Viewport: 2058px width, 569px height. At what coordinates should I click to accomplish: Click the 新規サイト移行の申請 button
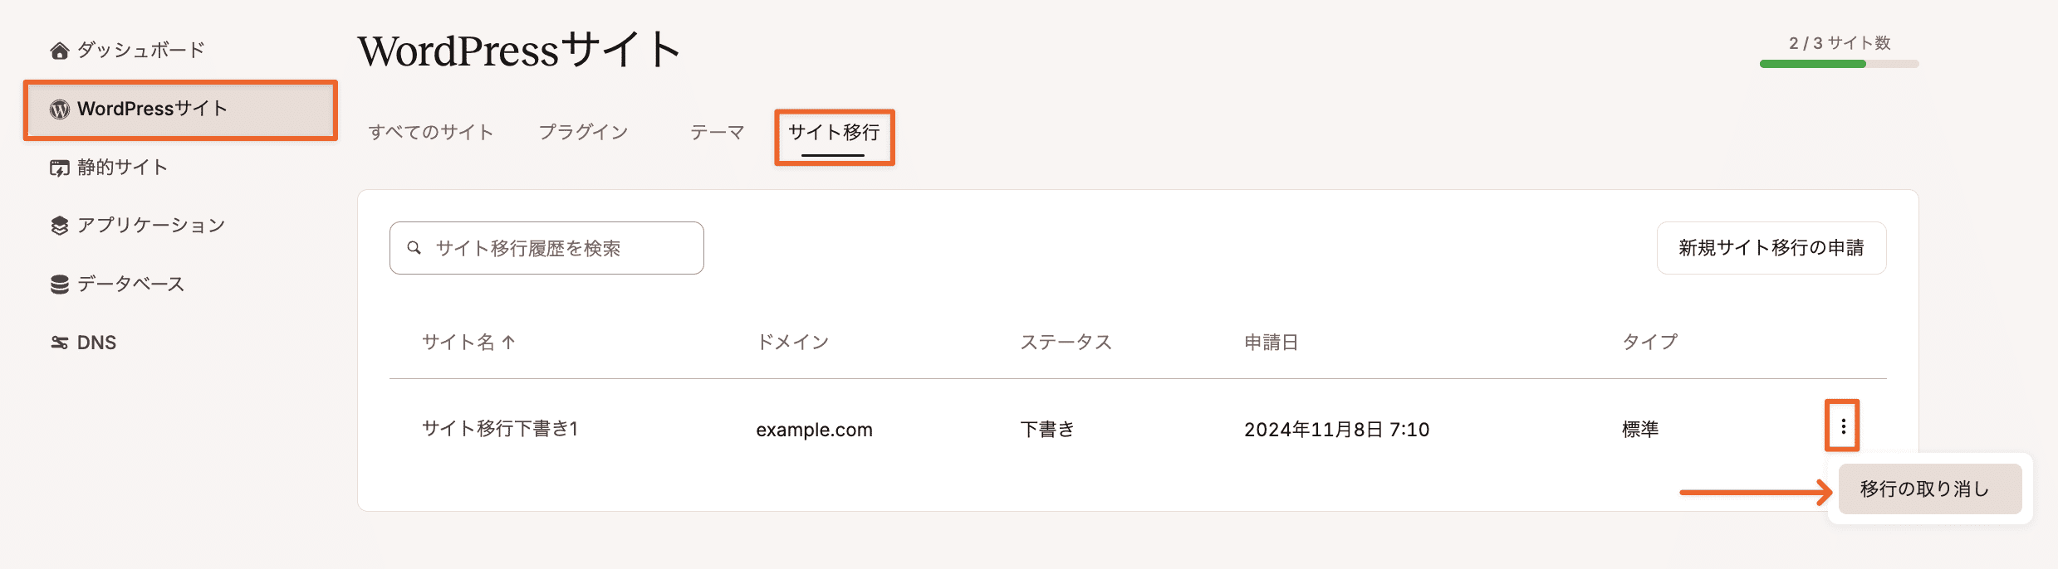1771,247
